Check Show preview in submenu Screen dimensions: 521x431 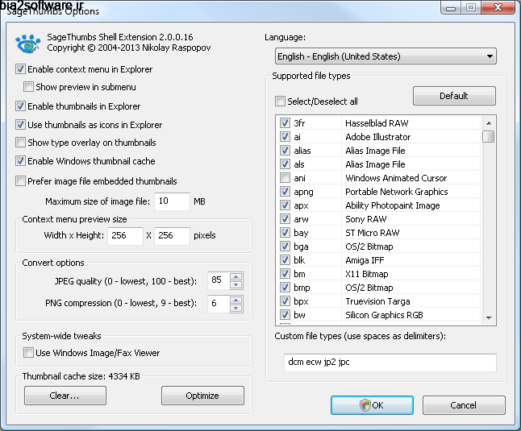tap(28, 86)
